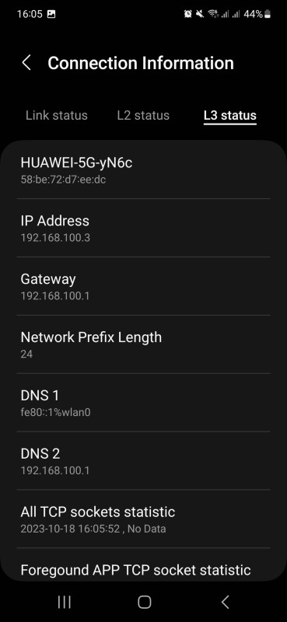The image size is (287, 622).
Task: Tap the Network Prefix Length entry
Action: [143, 344]
